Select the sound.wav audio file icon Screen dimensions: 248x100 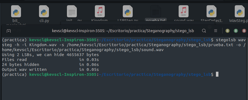[x=184, y=11]
